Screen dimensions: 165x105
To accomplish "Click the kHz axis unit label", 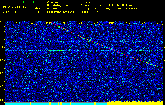I will click(2, 21).
